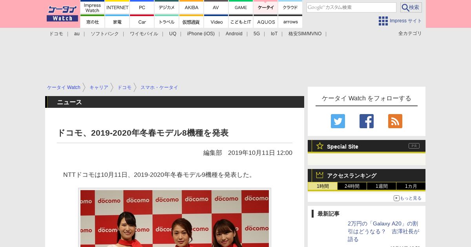Open the Facebook follow icon
471x247 pixels.
click(367, 121)
